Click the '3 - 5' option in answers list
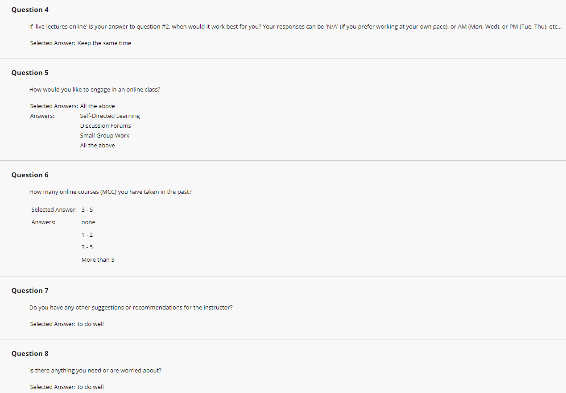Screen dimensions: 566x393 87,247
